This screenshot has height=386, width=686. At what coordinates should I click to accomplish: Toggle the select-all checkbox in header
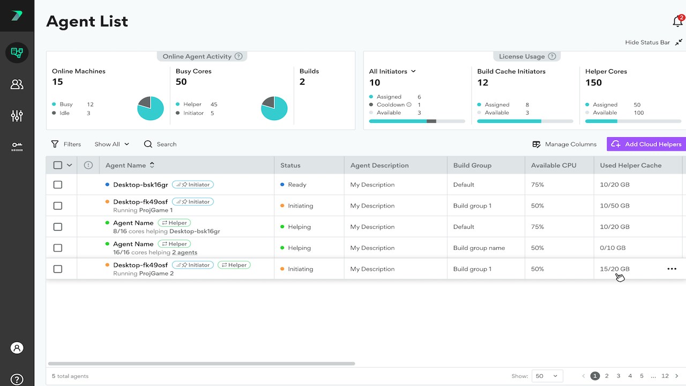[58, 165]
